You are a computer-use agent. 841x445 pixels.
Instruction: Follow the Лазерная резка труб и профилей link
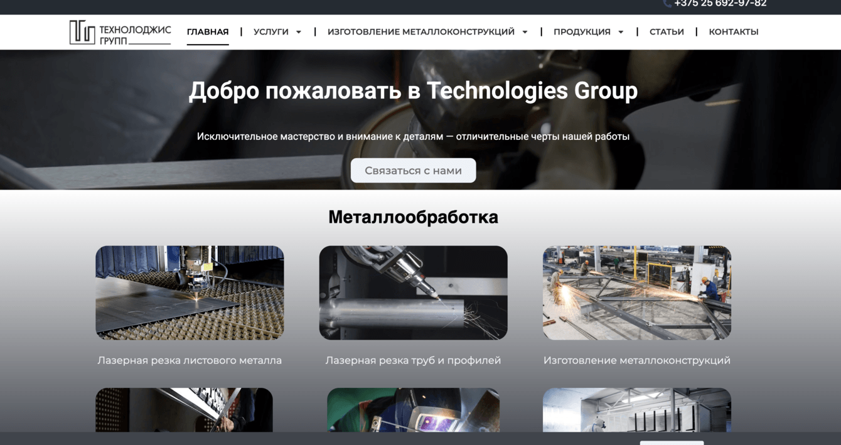pyautogui.click(x=413, y=360)
